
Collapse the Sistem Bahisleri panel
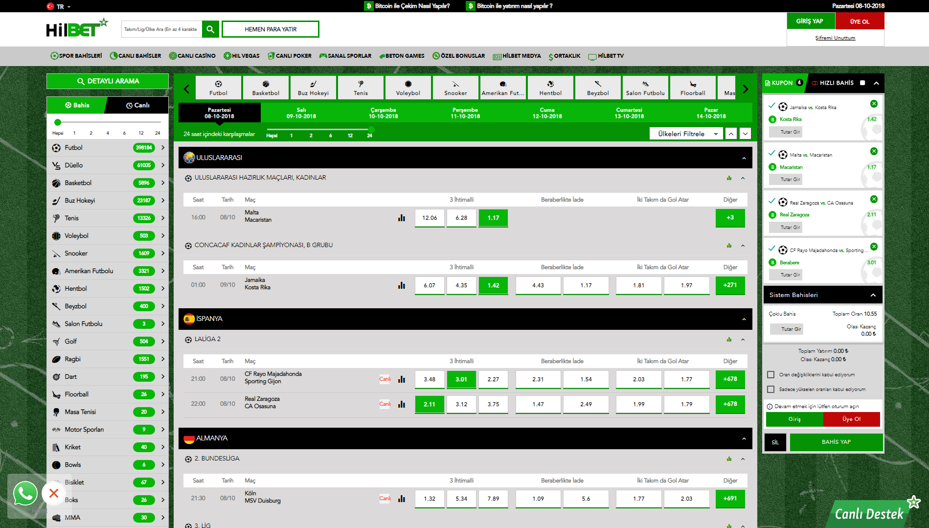[873, 295]
